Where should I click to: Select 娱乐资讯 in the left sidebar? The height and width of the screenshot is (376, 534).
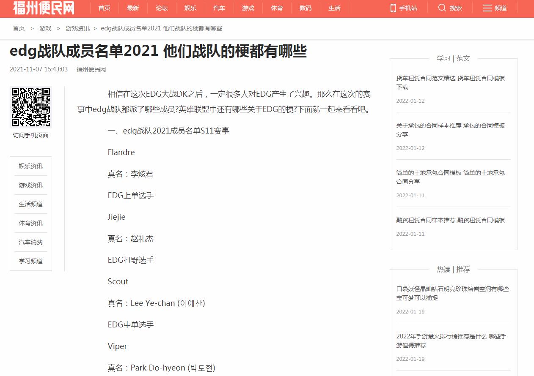30,166
